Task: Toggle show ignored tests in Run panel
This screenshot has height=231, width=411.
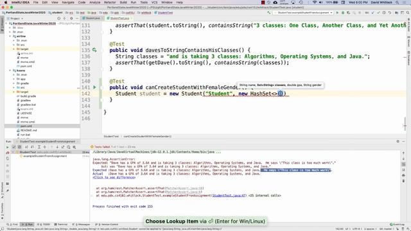Action: click(19, 147)
